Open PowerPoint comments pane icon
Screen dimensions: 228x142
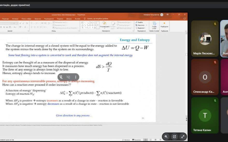click(185, 19)
